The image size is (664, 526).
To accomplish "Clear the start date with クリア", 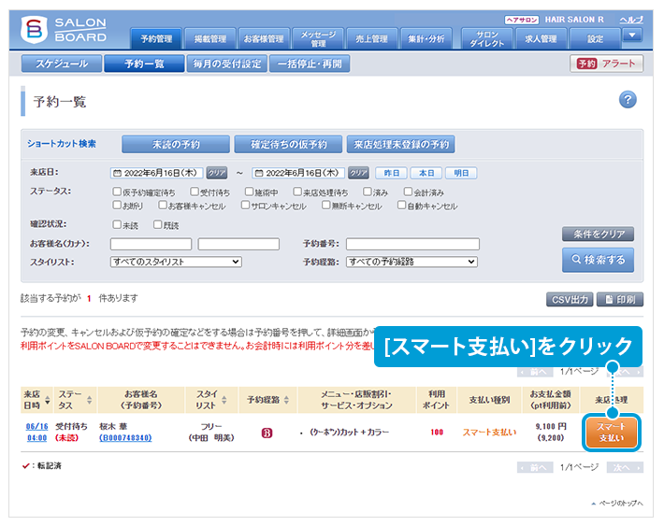I will point(217,173).
